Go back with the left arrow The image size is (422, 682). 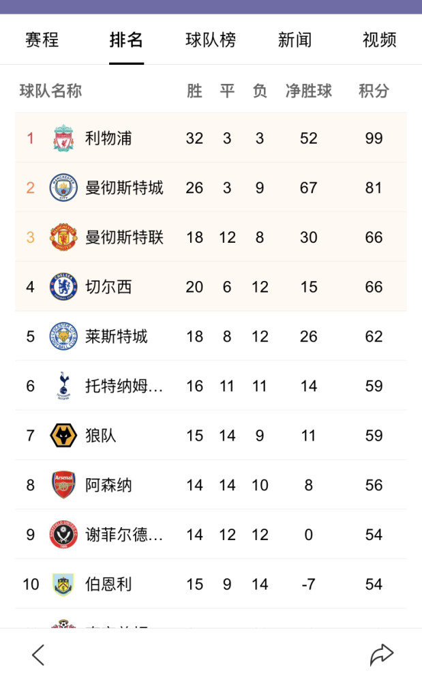click(38, 655)
